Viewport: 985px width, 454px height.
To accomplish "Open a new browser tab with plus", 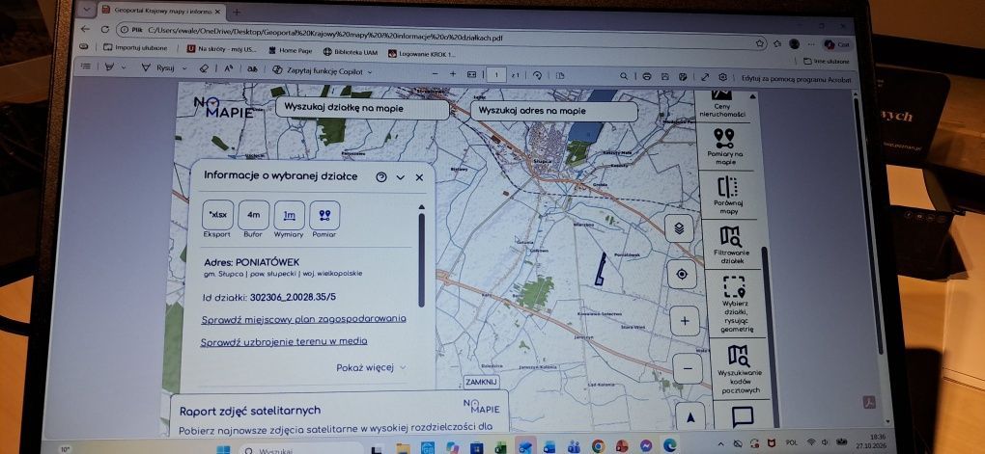I will tap(237, 12).
